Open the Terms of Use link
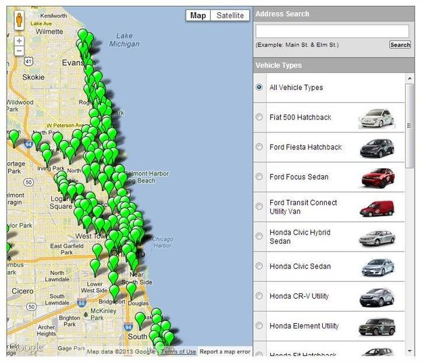Screen dimensions: 422x363 [x=178, y=352]
